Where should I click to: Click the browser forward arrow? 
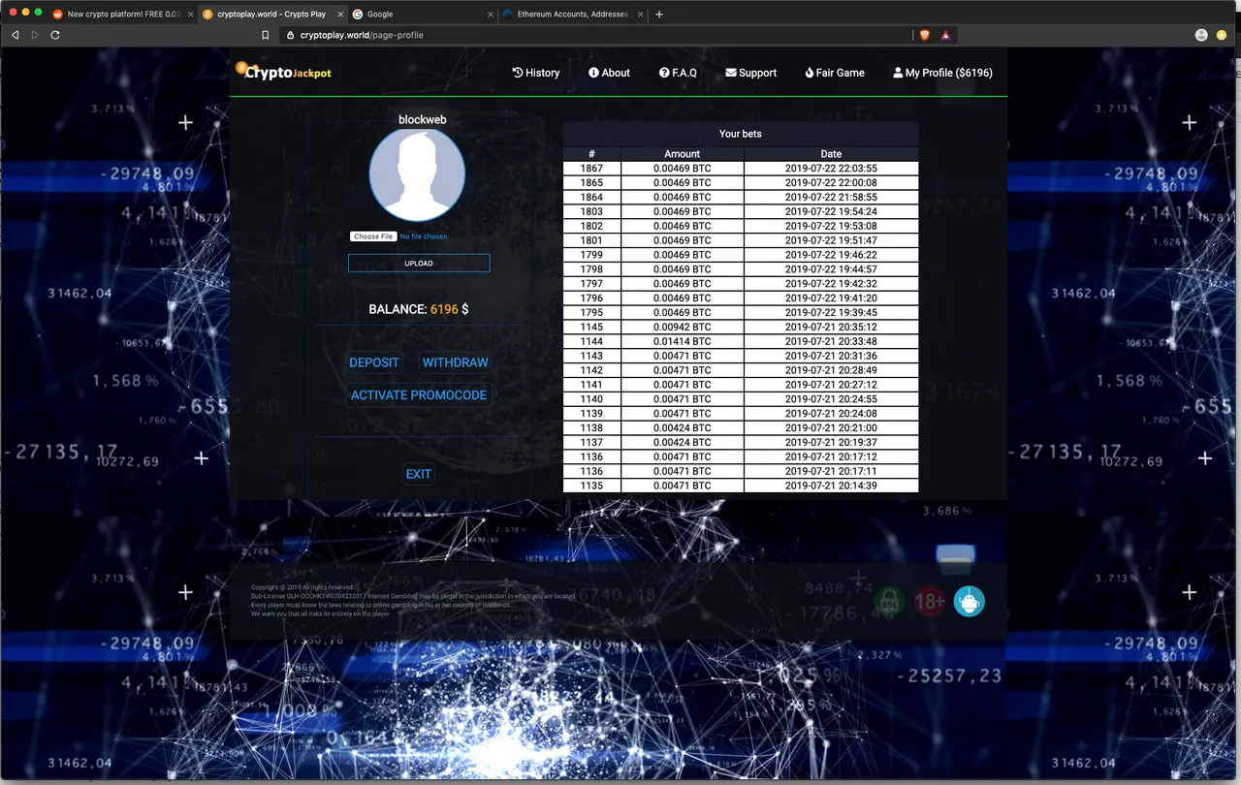coord(36,35)
